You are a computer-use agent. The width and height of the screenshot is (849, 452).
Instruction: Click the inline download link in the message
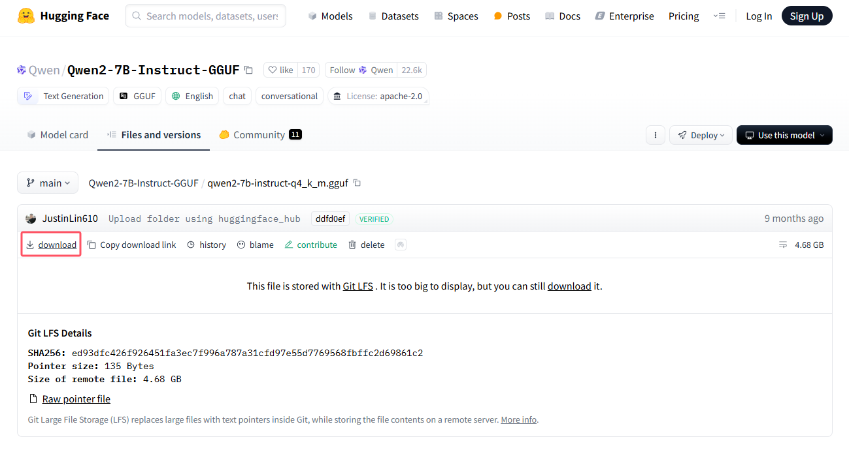tap(569, 286)
